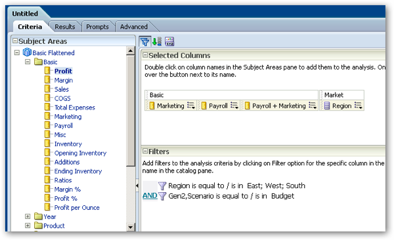Open the Prompts tab
Viewport: 394px width, 240px height.
[x=97, y=27]
